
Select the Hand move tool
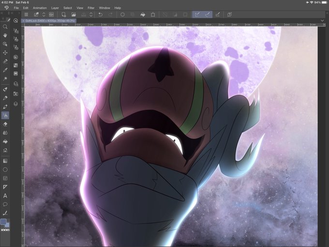pos(5,35)
